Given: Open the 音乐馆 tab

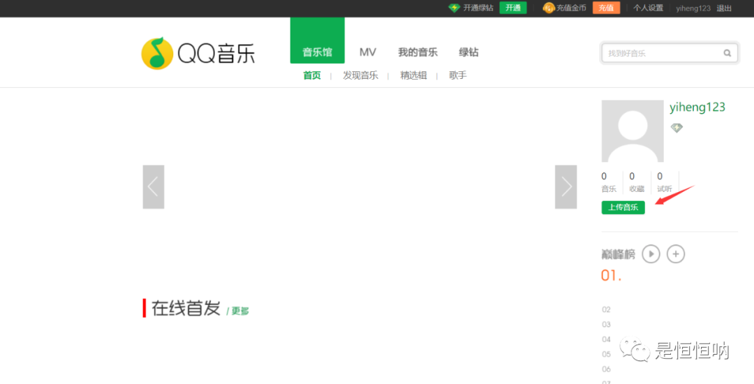Looking at the screenshot, I should [318, 40].
